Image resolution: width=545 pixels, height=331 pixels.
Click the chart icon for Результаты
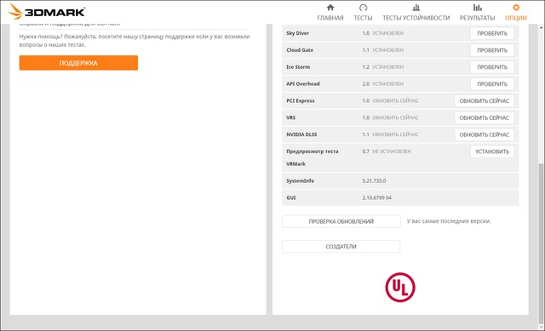[477, 8]
